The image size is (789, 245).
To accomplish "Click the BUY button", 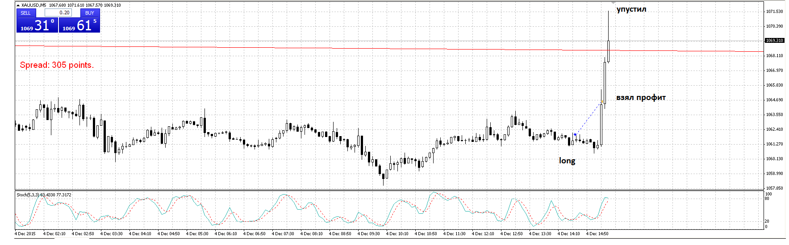I will [x=90, y=13].
